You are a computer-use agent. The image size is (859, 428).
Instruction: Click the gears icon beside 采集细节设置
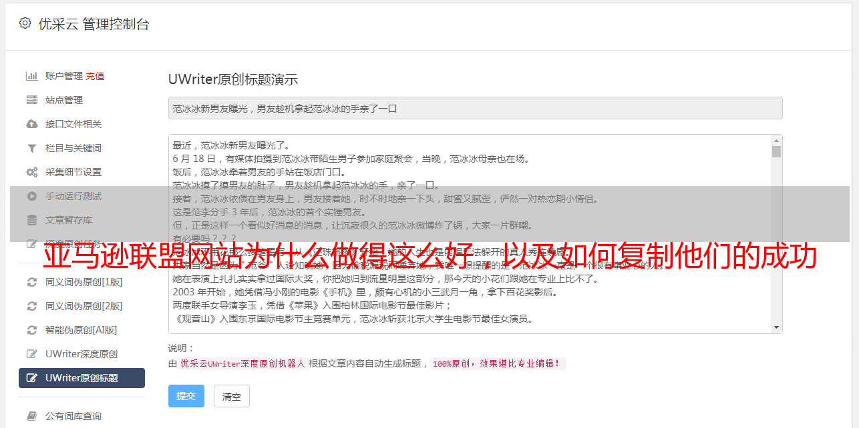pos(31,172)
